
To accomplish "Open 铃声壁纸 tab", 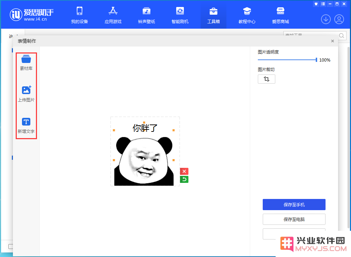I will click(147, 15).
